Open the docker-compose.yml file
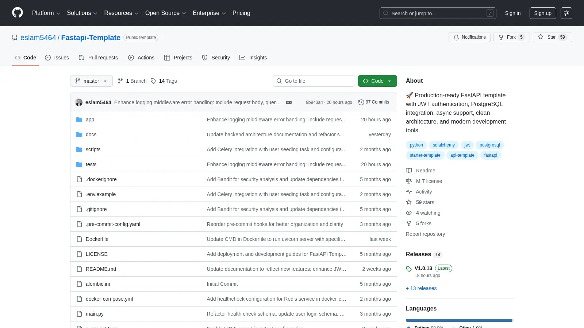This screenshot has height=328, width=584. 109,299
